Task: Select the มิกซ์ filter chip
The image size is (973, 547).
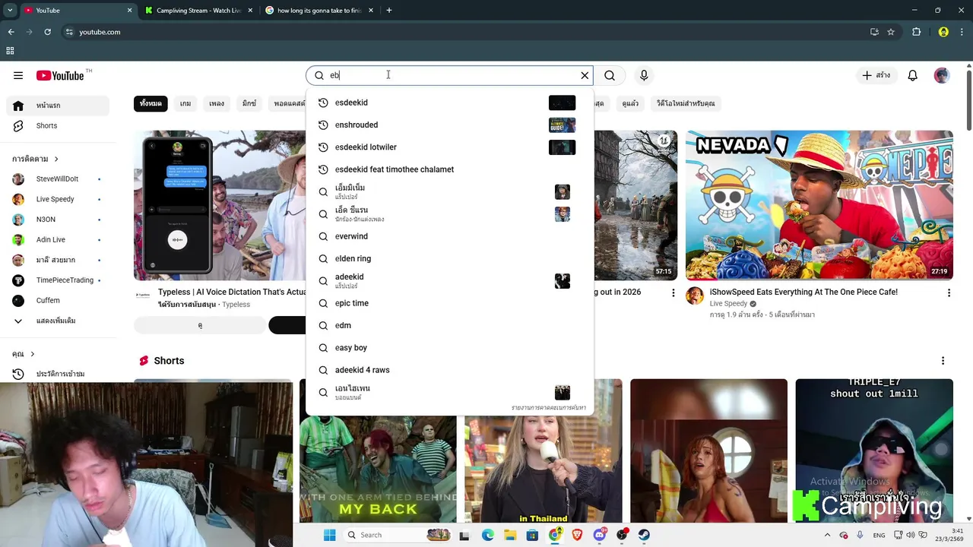Action: [249, 103]
